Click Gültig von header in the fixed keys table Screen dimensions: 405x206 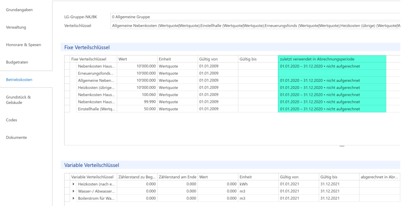click(x=218, y=59)
